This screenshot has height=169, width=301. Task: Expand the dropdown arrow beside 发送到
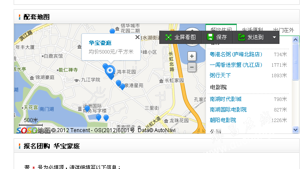click(275, 37)
